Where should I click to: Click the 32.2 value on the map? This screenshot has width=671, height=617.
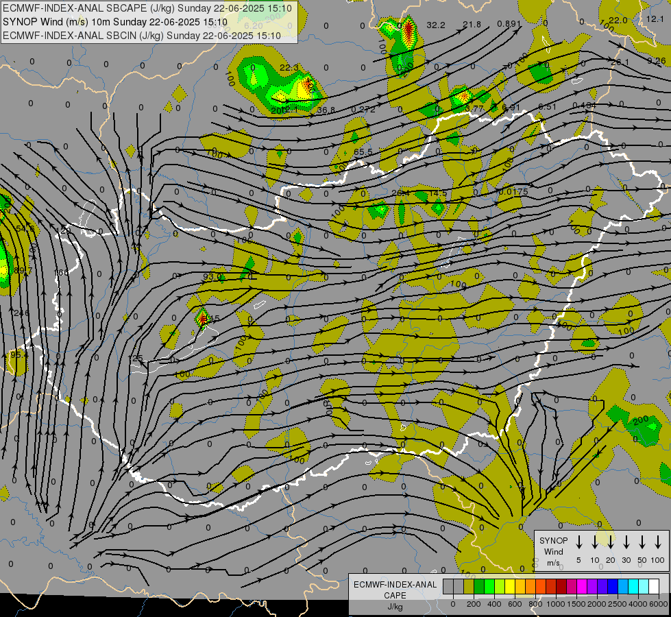[x=436, y=25]
